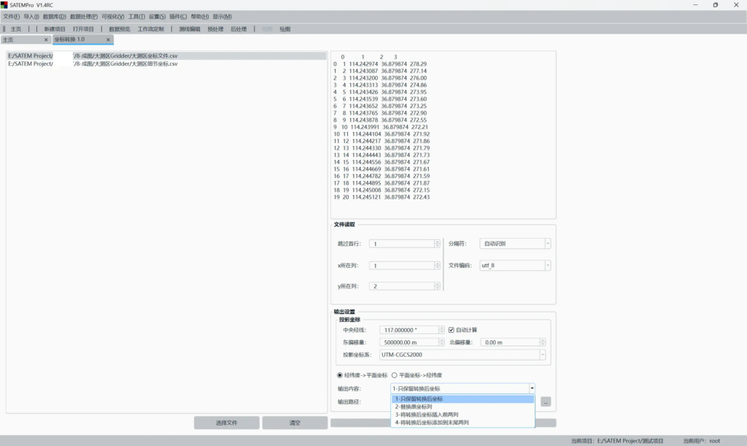
Task: Click the 清空 button
Action: coord(295,423)
